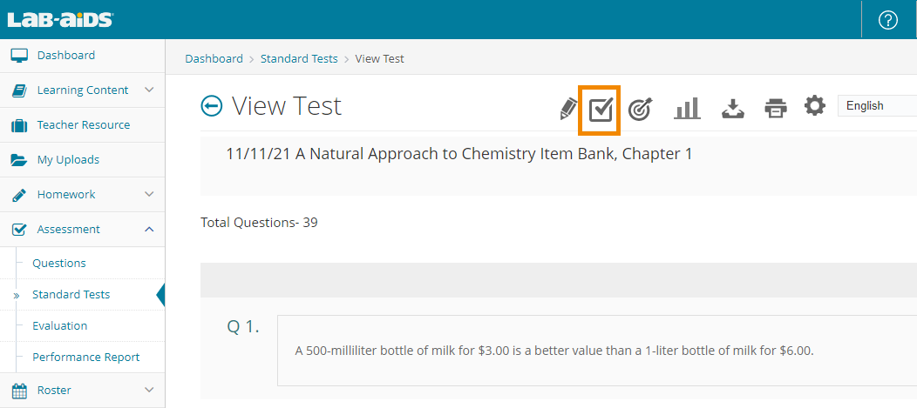Click the highlighted checkbox answer key icon
The image size is (917, 408).
[x=601, y=110]
